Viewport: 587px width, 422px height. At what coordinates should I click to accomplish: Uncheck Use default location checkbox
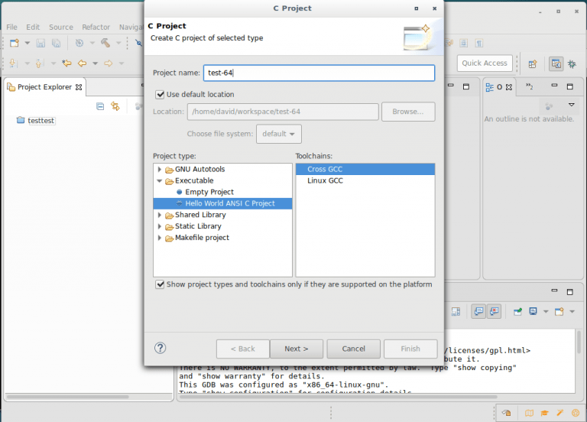point(160,94)
